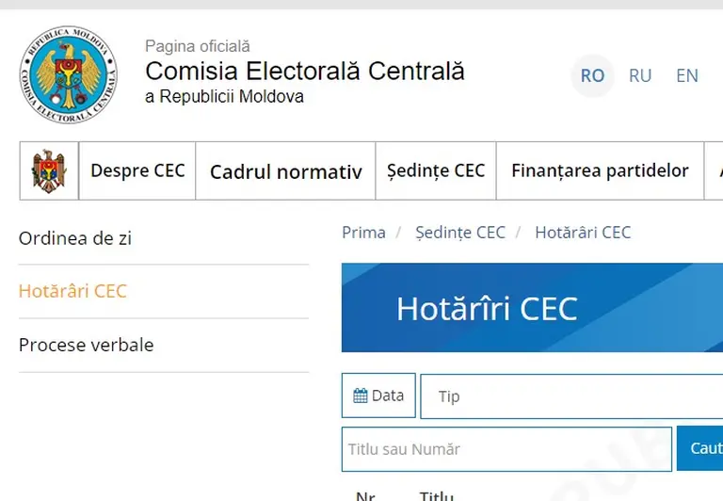Select Ordinea de zi in sidebar
Image resolution: width=723 pixels, height=501 pixels.
tap(75, 238)
